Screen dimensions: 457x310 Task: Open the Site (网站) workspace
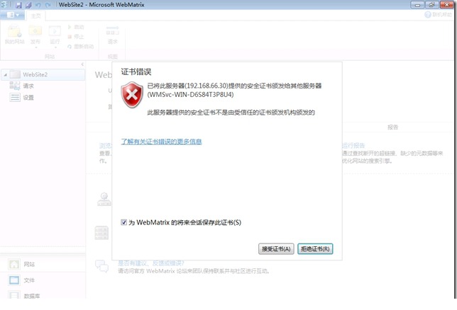click(x=43, y=264)
